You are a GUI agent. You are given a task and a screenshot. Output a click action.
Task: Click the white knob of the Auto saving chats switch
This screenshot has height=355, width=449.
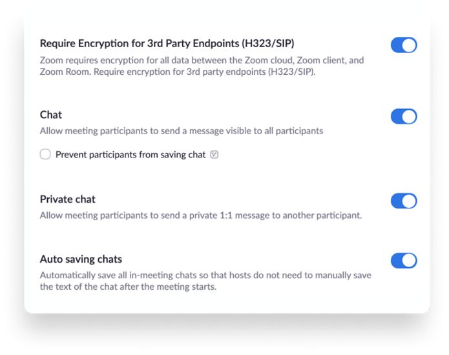point(409,261)
